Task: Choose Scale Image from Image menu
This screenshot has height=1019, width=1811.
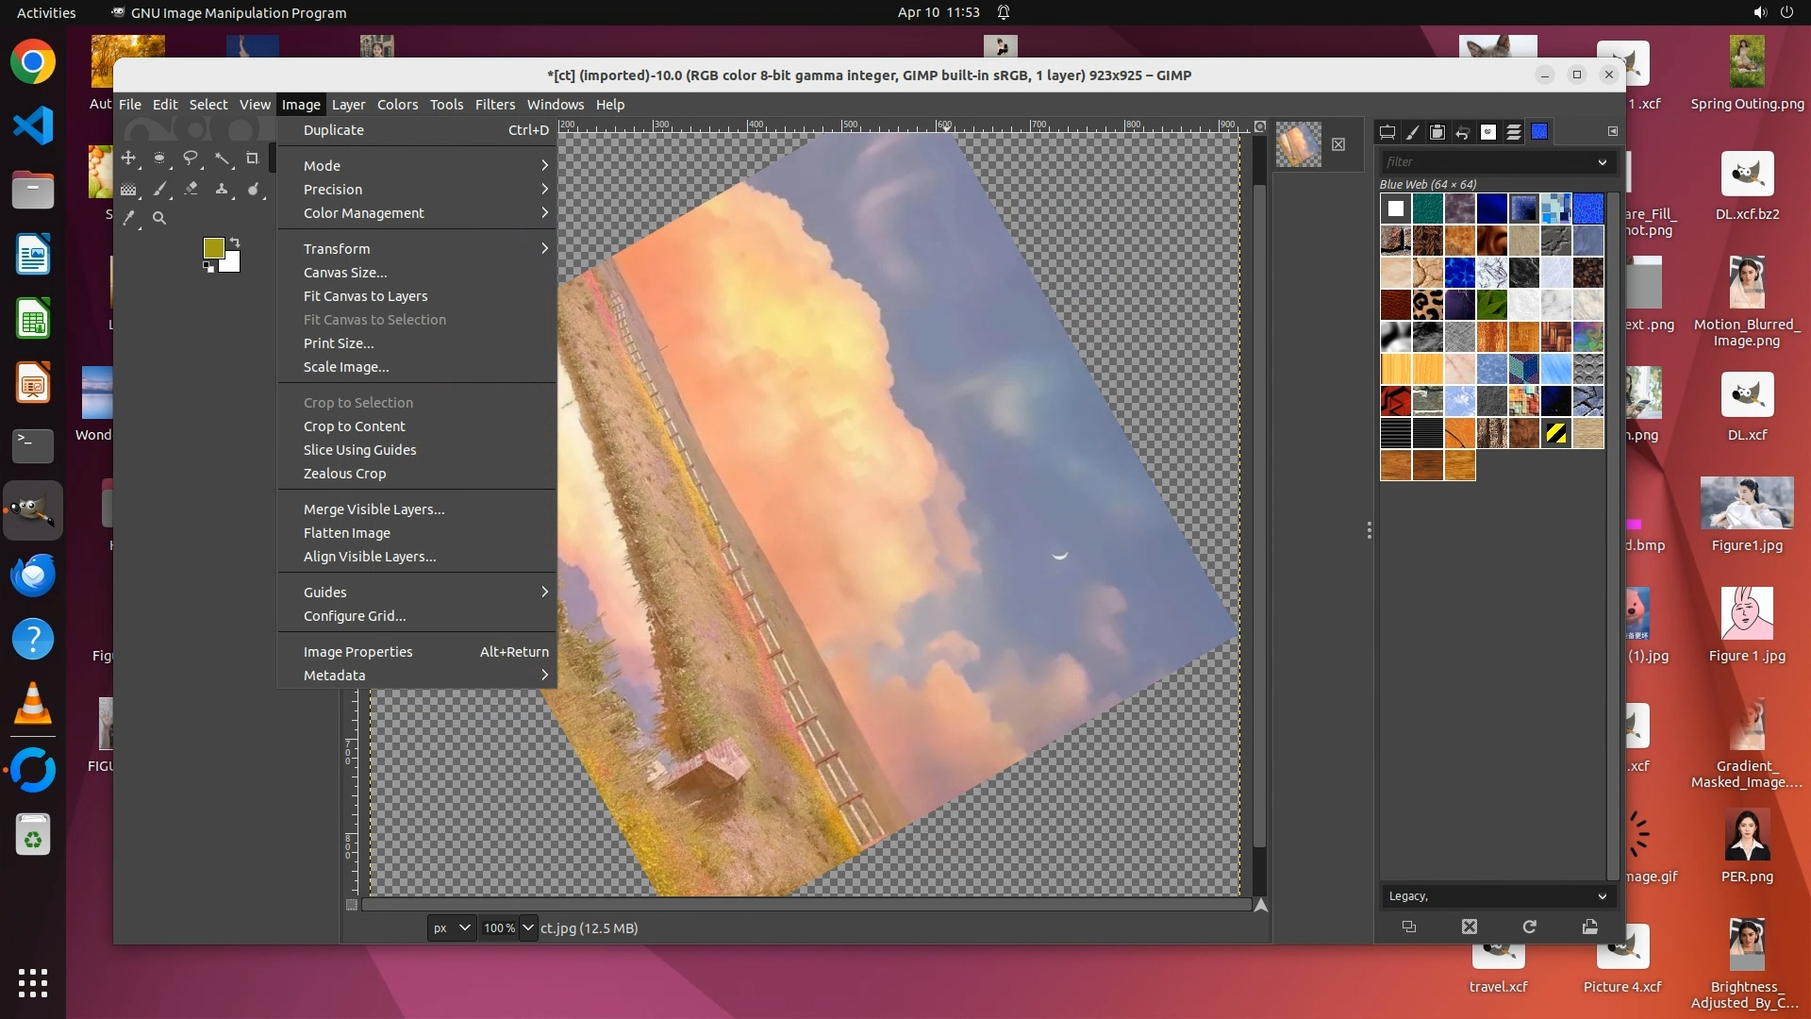Action: pos(346,367)
